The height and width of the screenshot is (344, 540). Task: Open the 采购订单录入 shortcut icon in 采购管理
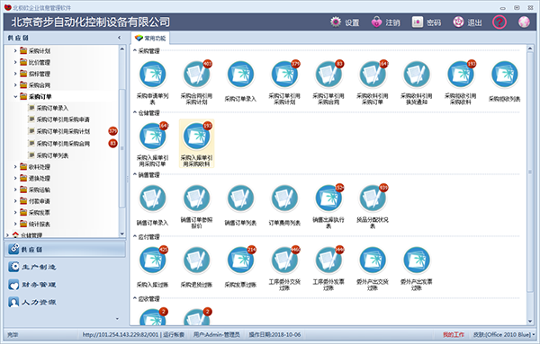click(240, 75)
